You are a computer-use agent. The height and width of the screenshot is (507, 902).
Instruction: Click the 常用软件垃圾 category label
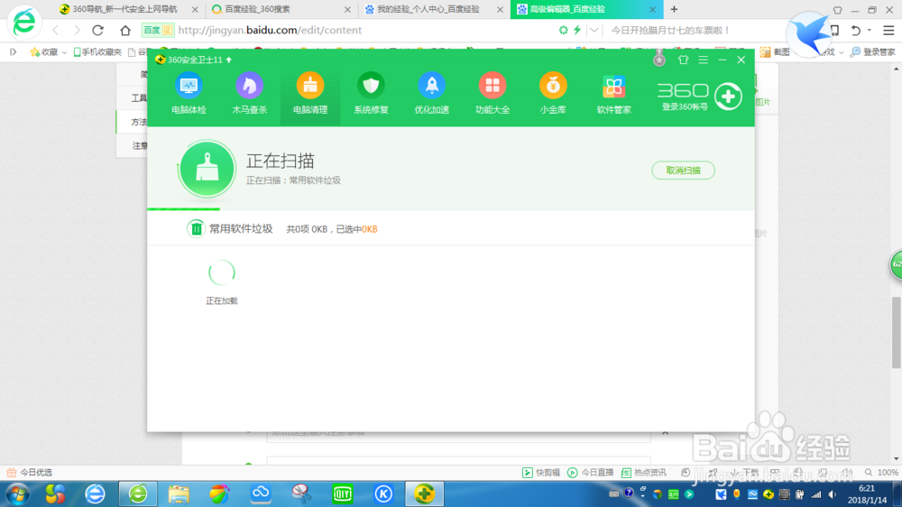(241, 228)
